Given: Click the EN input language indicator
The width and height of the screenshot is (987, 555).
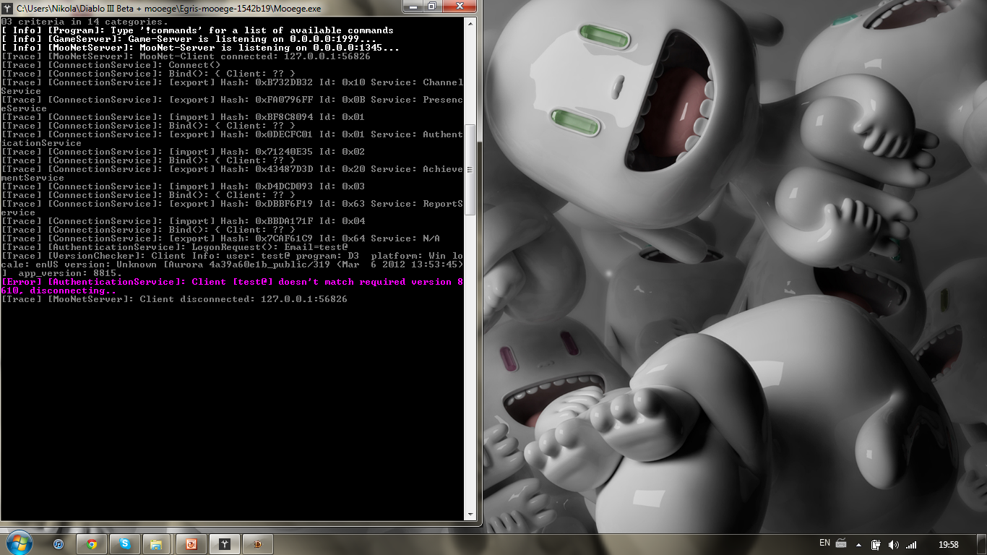Looking at the screenshot, I should (x=824, y=543).
